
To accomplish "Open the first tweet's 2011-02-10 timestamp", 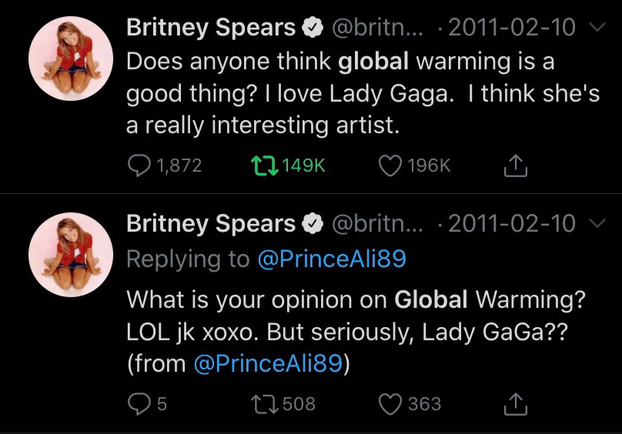I will pyautogui.click(x=512, y=28).
